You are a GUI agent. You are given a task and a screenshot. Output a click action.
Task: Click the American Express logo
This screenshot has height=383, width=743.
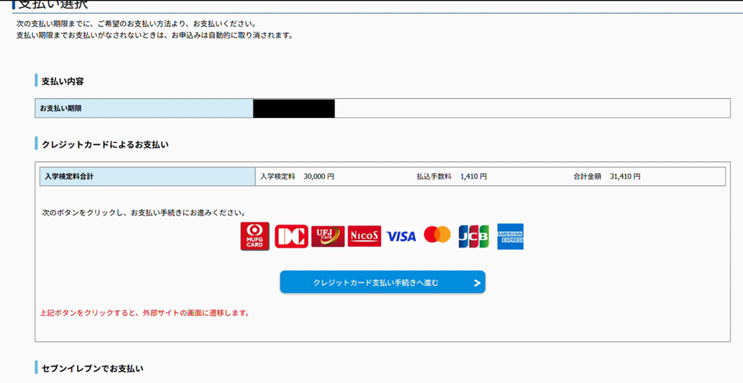tap(510, 236)
